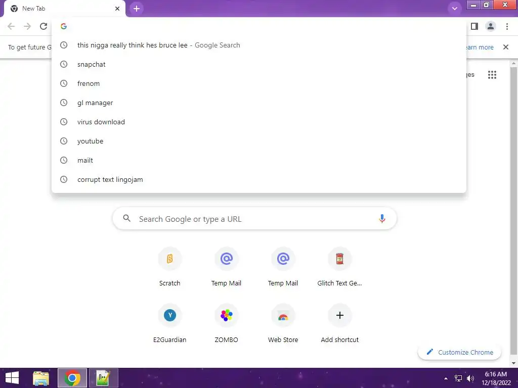Open the Notepad++ taskbar icon
518x388 pixels.
point(103,378)
